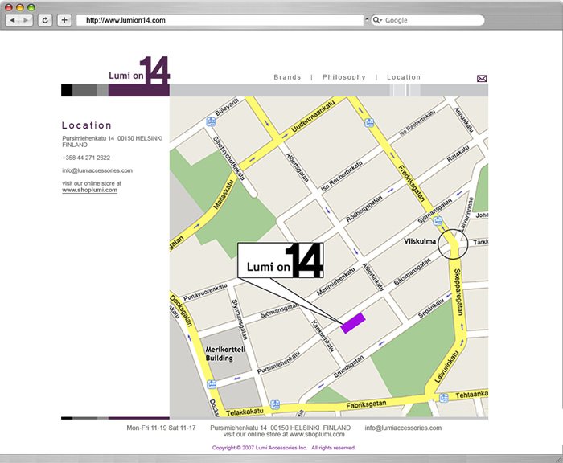Open the www.shoplumi.com link
Image resolution: width=563 pixels, height=463 pixels.
tap(90, 190)
